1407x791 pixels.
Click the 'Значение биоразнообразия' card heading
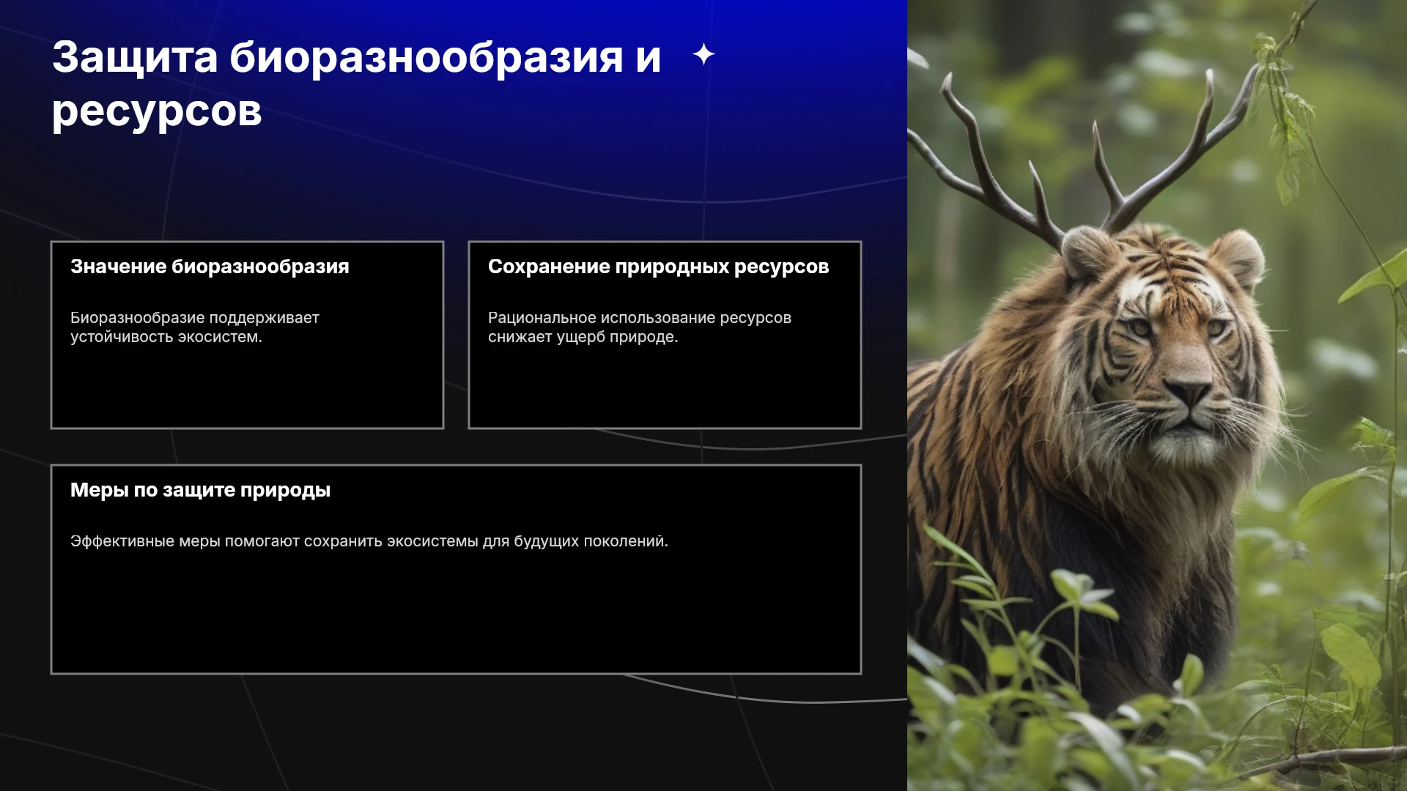210,267
